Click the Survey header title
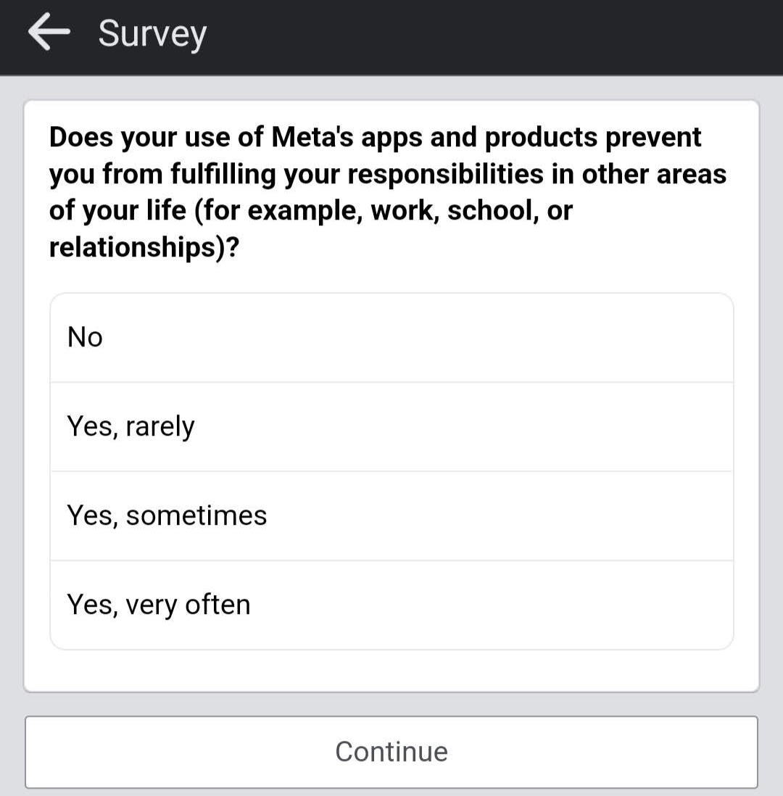This screenshot has height=796, width=783. point(152,34)
